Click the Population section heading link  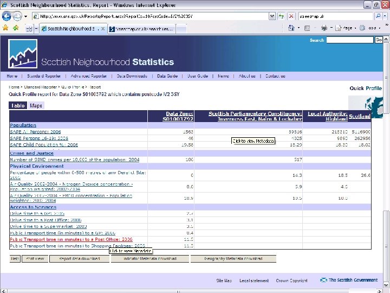tap(23, 125)
